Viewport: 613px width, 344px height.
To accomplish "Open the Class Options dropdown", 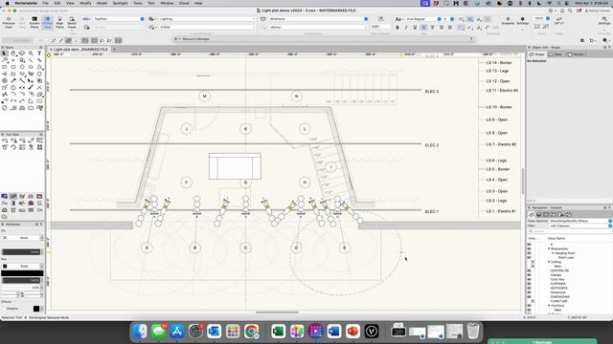I will [580, 221].
